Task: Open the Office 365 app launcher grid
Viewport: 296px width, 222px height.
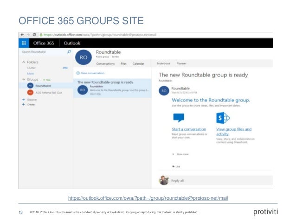Action: [24, 43]
